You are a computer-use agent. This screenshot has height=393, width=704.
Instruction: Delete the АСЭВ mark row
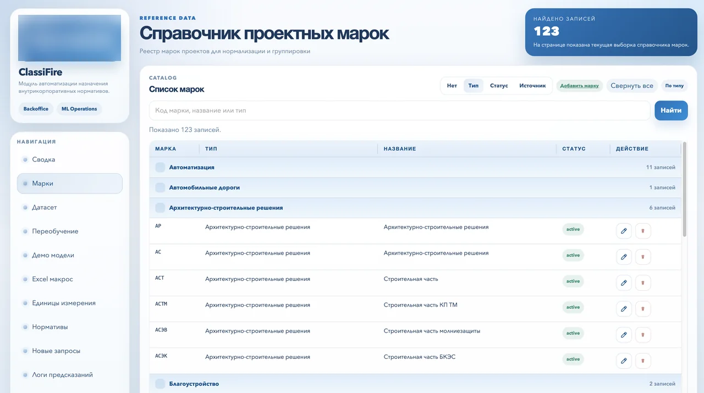643,335
